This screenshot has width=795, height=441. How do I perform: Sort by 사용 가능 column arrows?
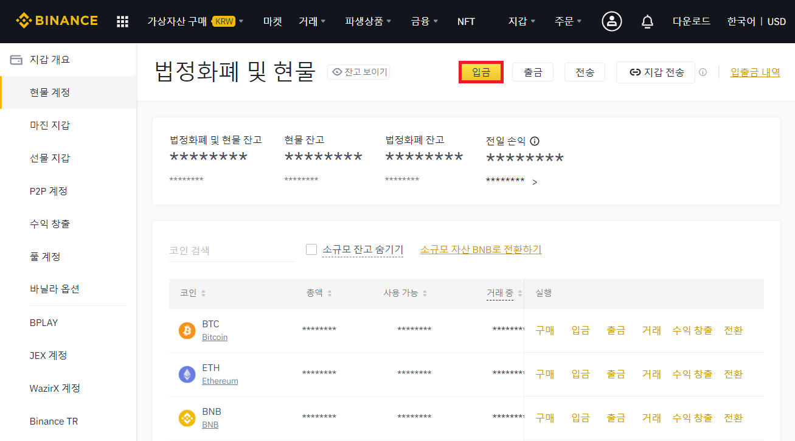coord(425,293)
